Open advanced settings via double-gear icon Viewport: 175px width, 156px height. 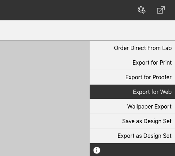[141, 10]
